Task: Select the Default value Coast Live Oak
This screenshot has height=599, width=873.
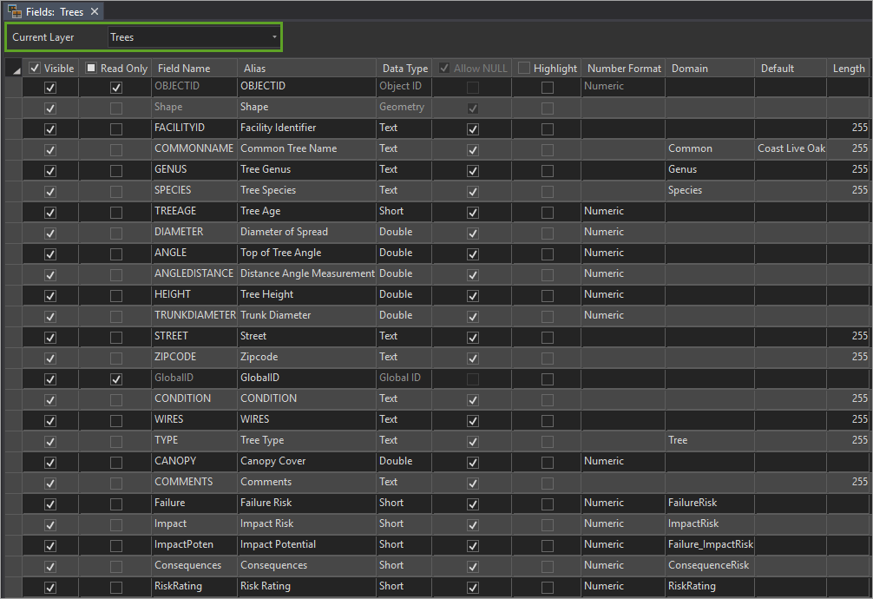Action: pyautogui.click(x=791, y=148)
